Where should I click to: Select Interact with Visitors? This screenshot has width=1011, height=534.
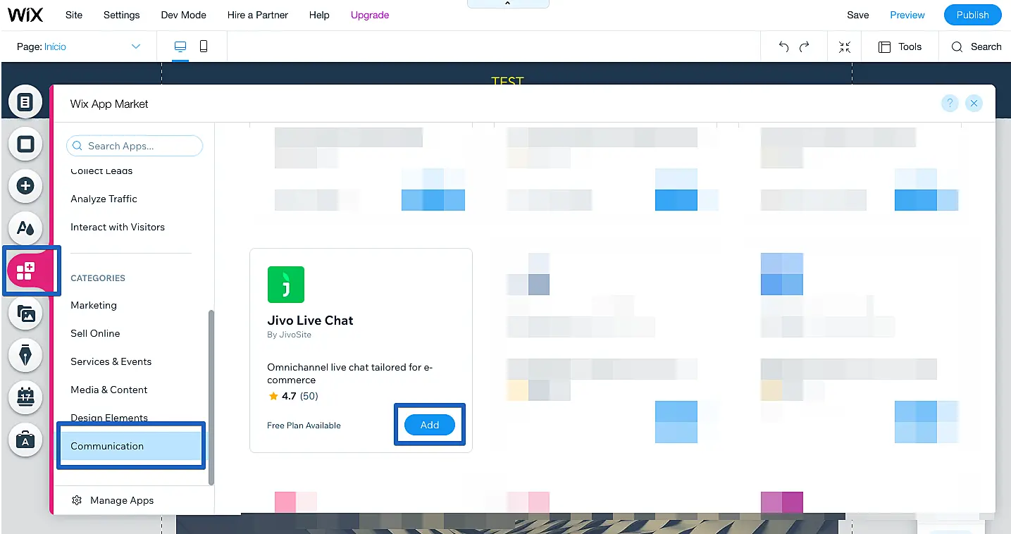pos(118,227)
